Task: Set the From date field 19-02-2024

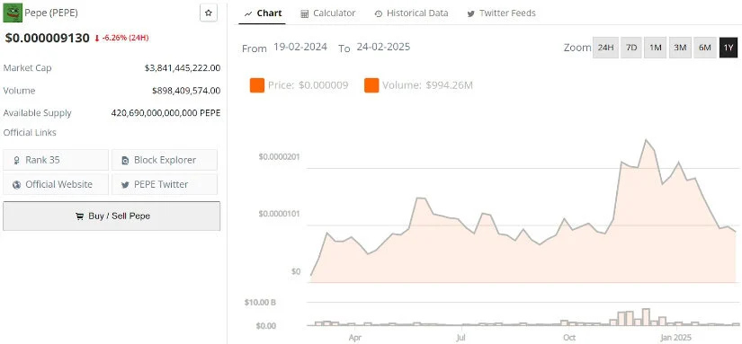Action: 300,48
